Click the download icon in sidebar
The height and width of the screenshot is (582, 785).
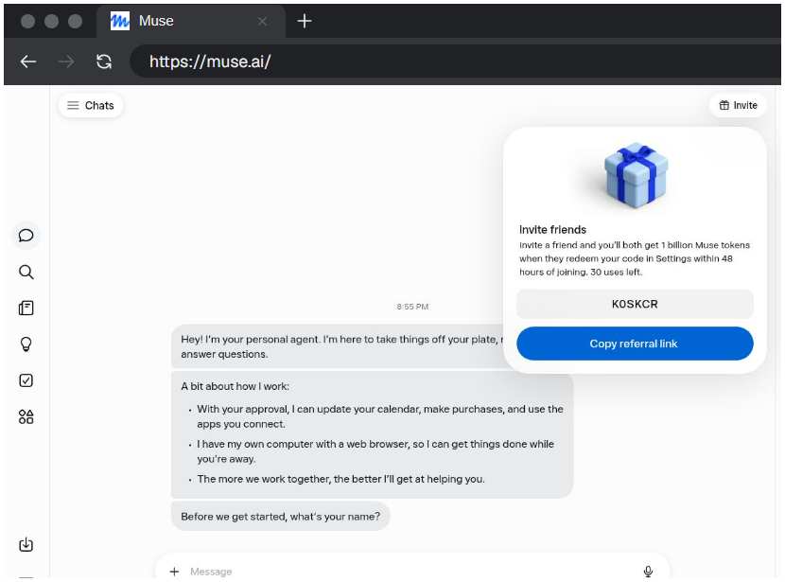[26, 544]
